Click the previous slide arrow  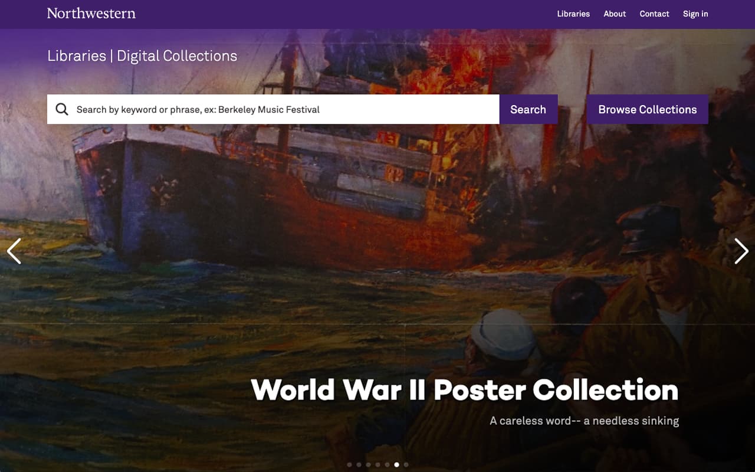[x=14, y=251]
